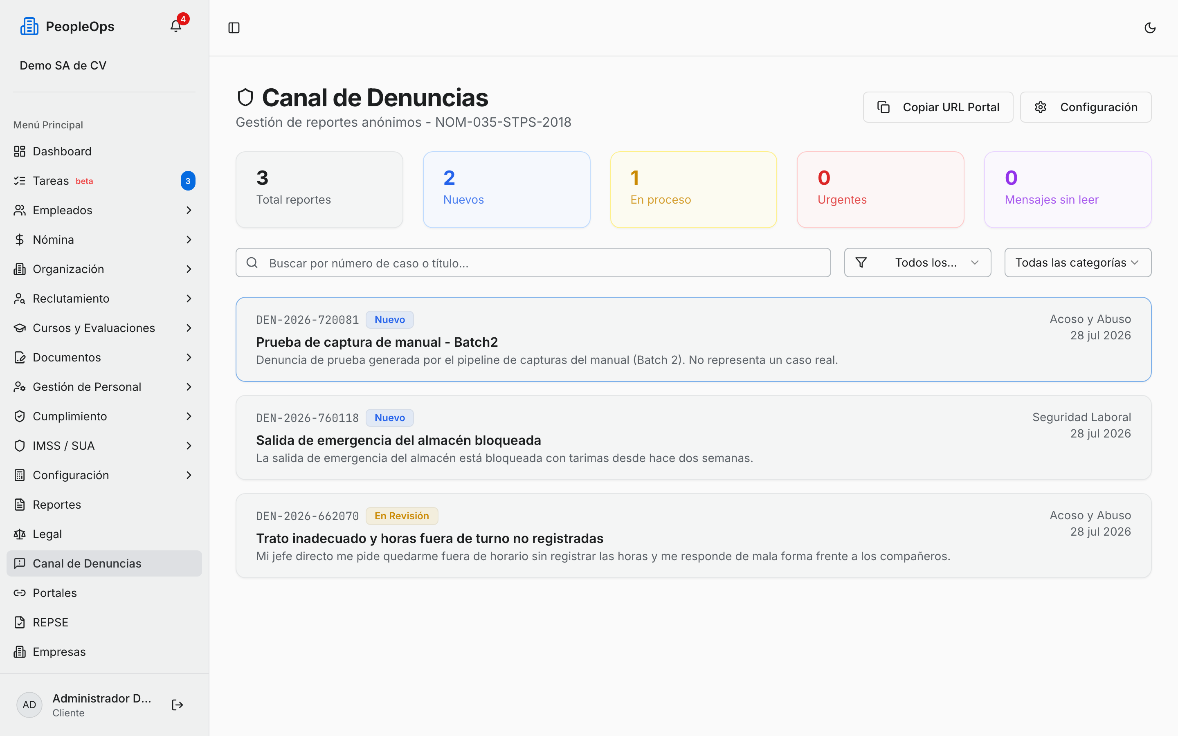Filter by Mensajes sin leer card
This screenshot has height=736, width=1178.
pyautogui.click(x=1068, y=189)
